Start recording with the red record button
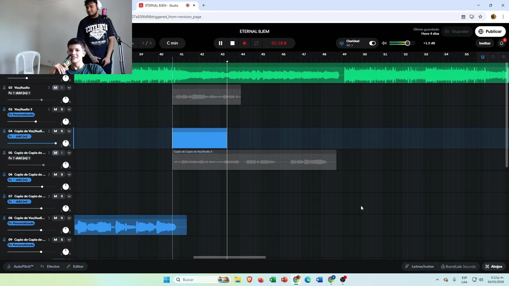The height and width of the screenshot is (286, 509). (x=244, y=43)
